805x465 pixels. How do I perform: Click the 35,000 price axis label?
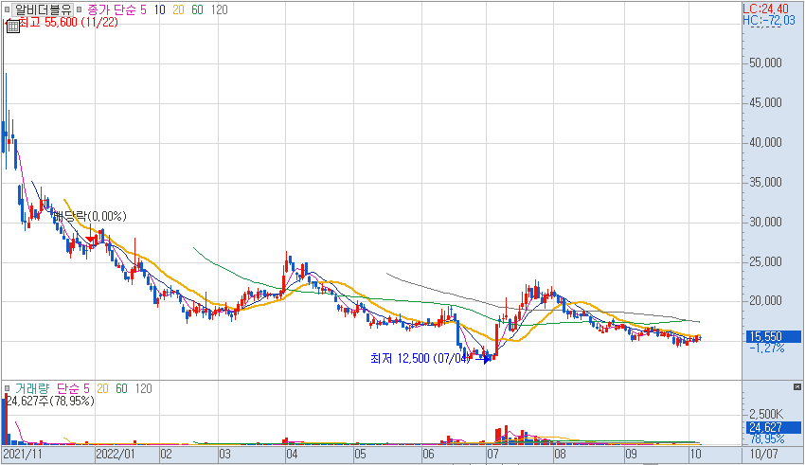(x=765, y=182)
